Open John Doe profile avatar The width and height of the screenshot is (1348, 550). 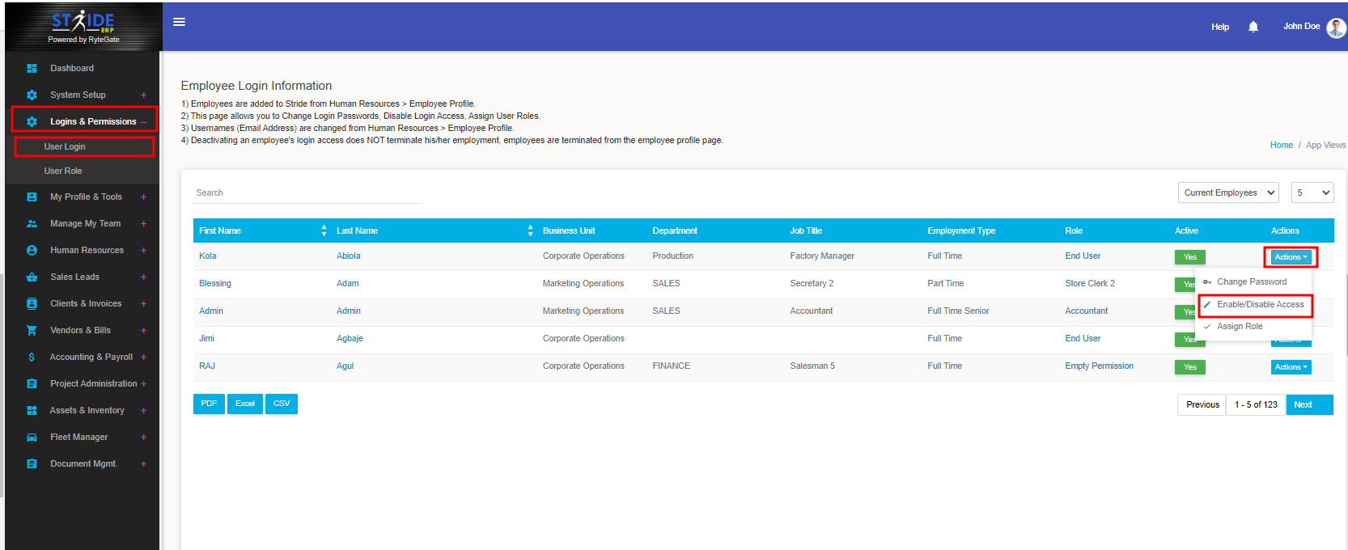[x=1337, y=27]
